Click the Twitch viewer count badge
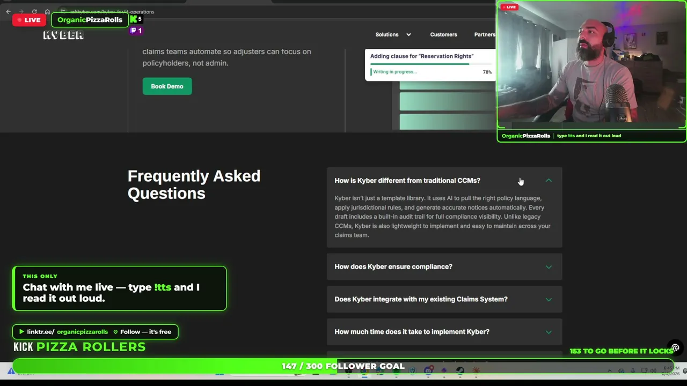The image size is (687, 386). click(x=136, y=31)
